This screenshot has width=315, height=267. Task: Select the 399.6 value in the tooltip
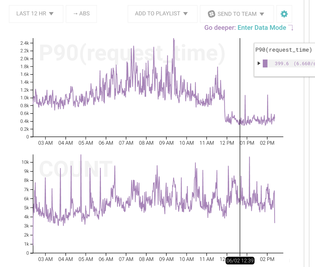pyautogui.click(x=282, y=63)
